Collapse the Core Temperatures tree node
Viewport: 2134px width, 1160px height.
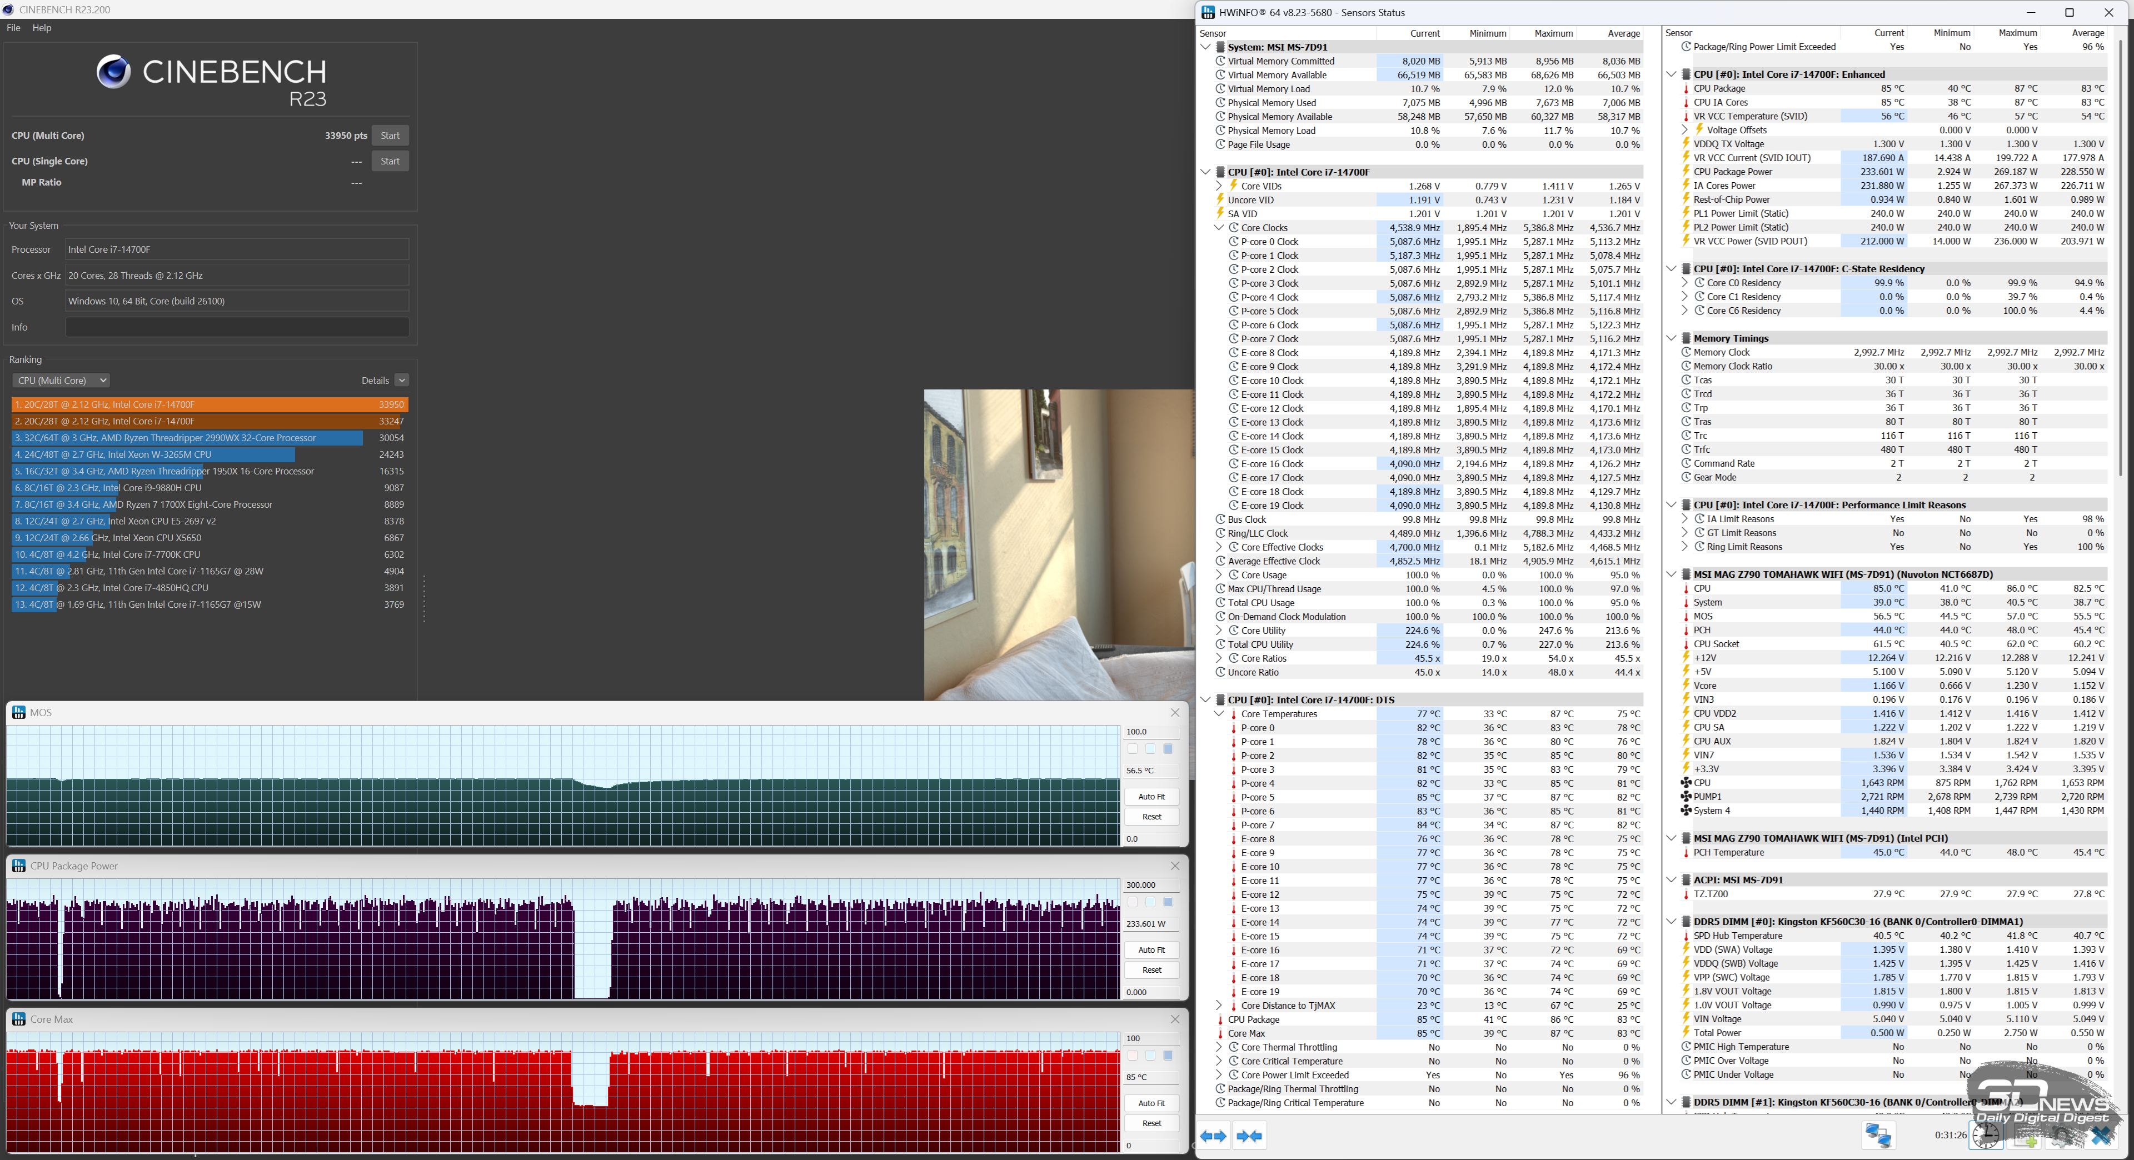pyautogui.click(x=1219, y=714)
